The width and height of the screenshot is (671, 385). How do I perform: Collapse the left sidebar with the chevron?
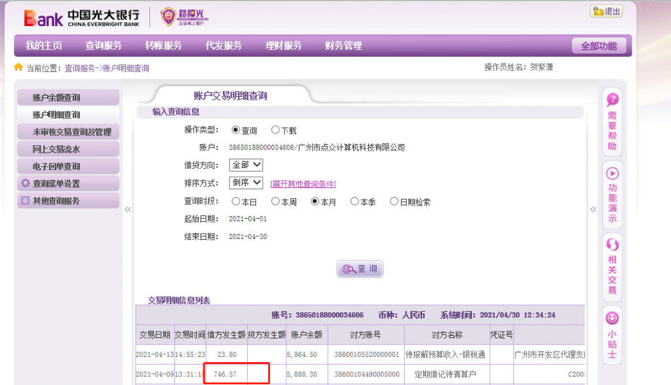[x=128, y=210]
